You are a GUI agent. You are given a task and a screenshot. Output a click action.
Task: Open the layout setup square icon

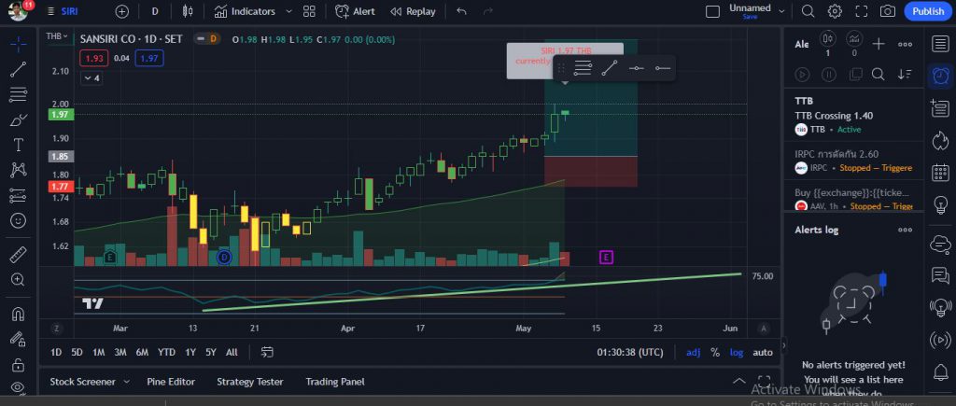click(x=712, y=11)
